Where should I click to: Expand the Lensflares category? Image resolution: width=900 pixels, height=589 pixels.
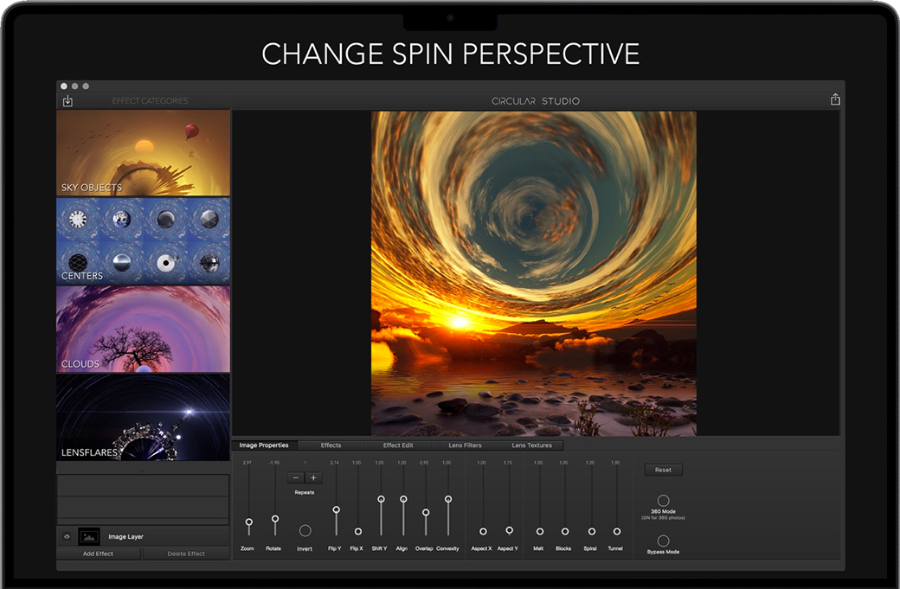click(x=143, y=416)
